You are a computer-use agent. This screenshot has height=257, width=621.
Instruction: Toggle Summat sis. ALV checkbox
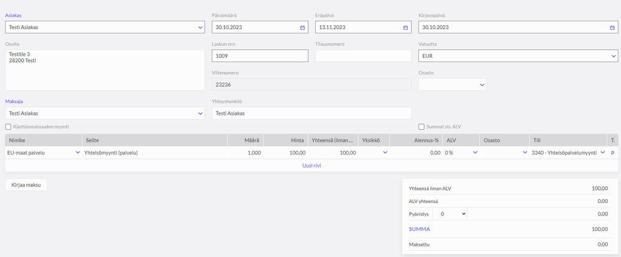pos(421,127)
